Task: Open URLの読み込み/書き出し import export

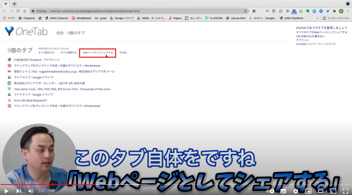Action: pos(310,36)
